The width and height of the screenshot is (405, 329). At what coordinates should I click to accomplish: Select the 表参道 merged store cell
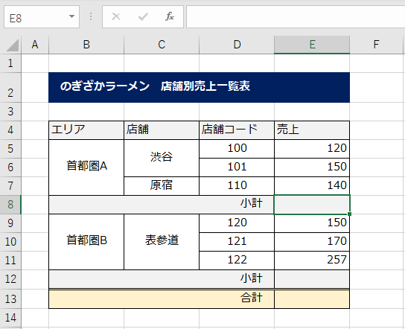pos(162,242)
